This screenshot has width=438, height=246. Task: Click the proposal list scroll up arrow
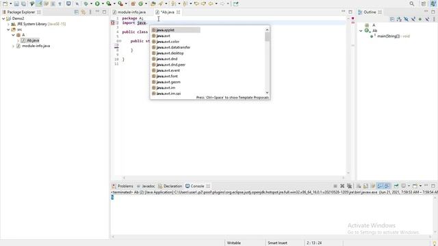tap(267, 29)
